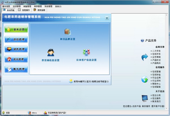Select the 进货管理 navigation button
The width and height of the screenshot is (170, 116).
click(16, 39)
